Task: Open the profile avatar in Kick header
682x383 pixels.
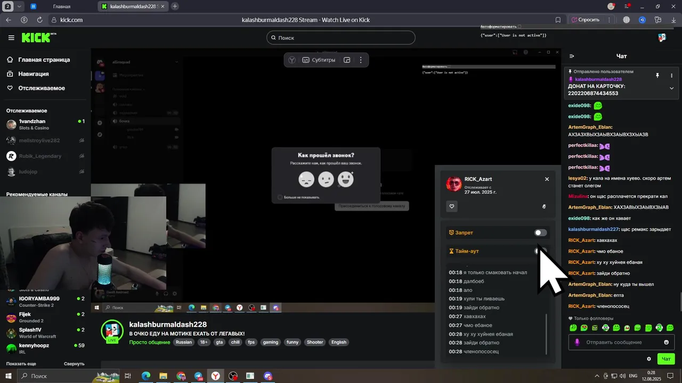Action: point(662,38)
